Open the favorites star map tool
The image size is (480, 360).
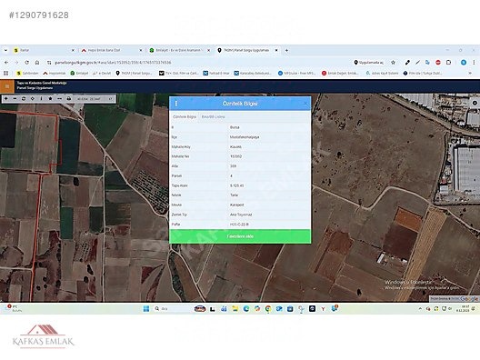(x=51, y=99)
